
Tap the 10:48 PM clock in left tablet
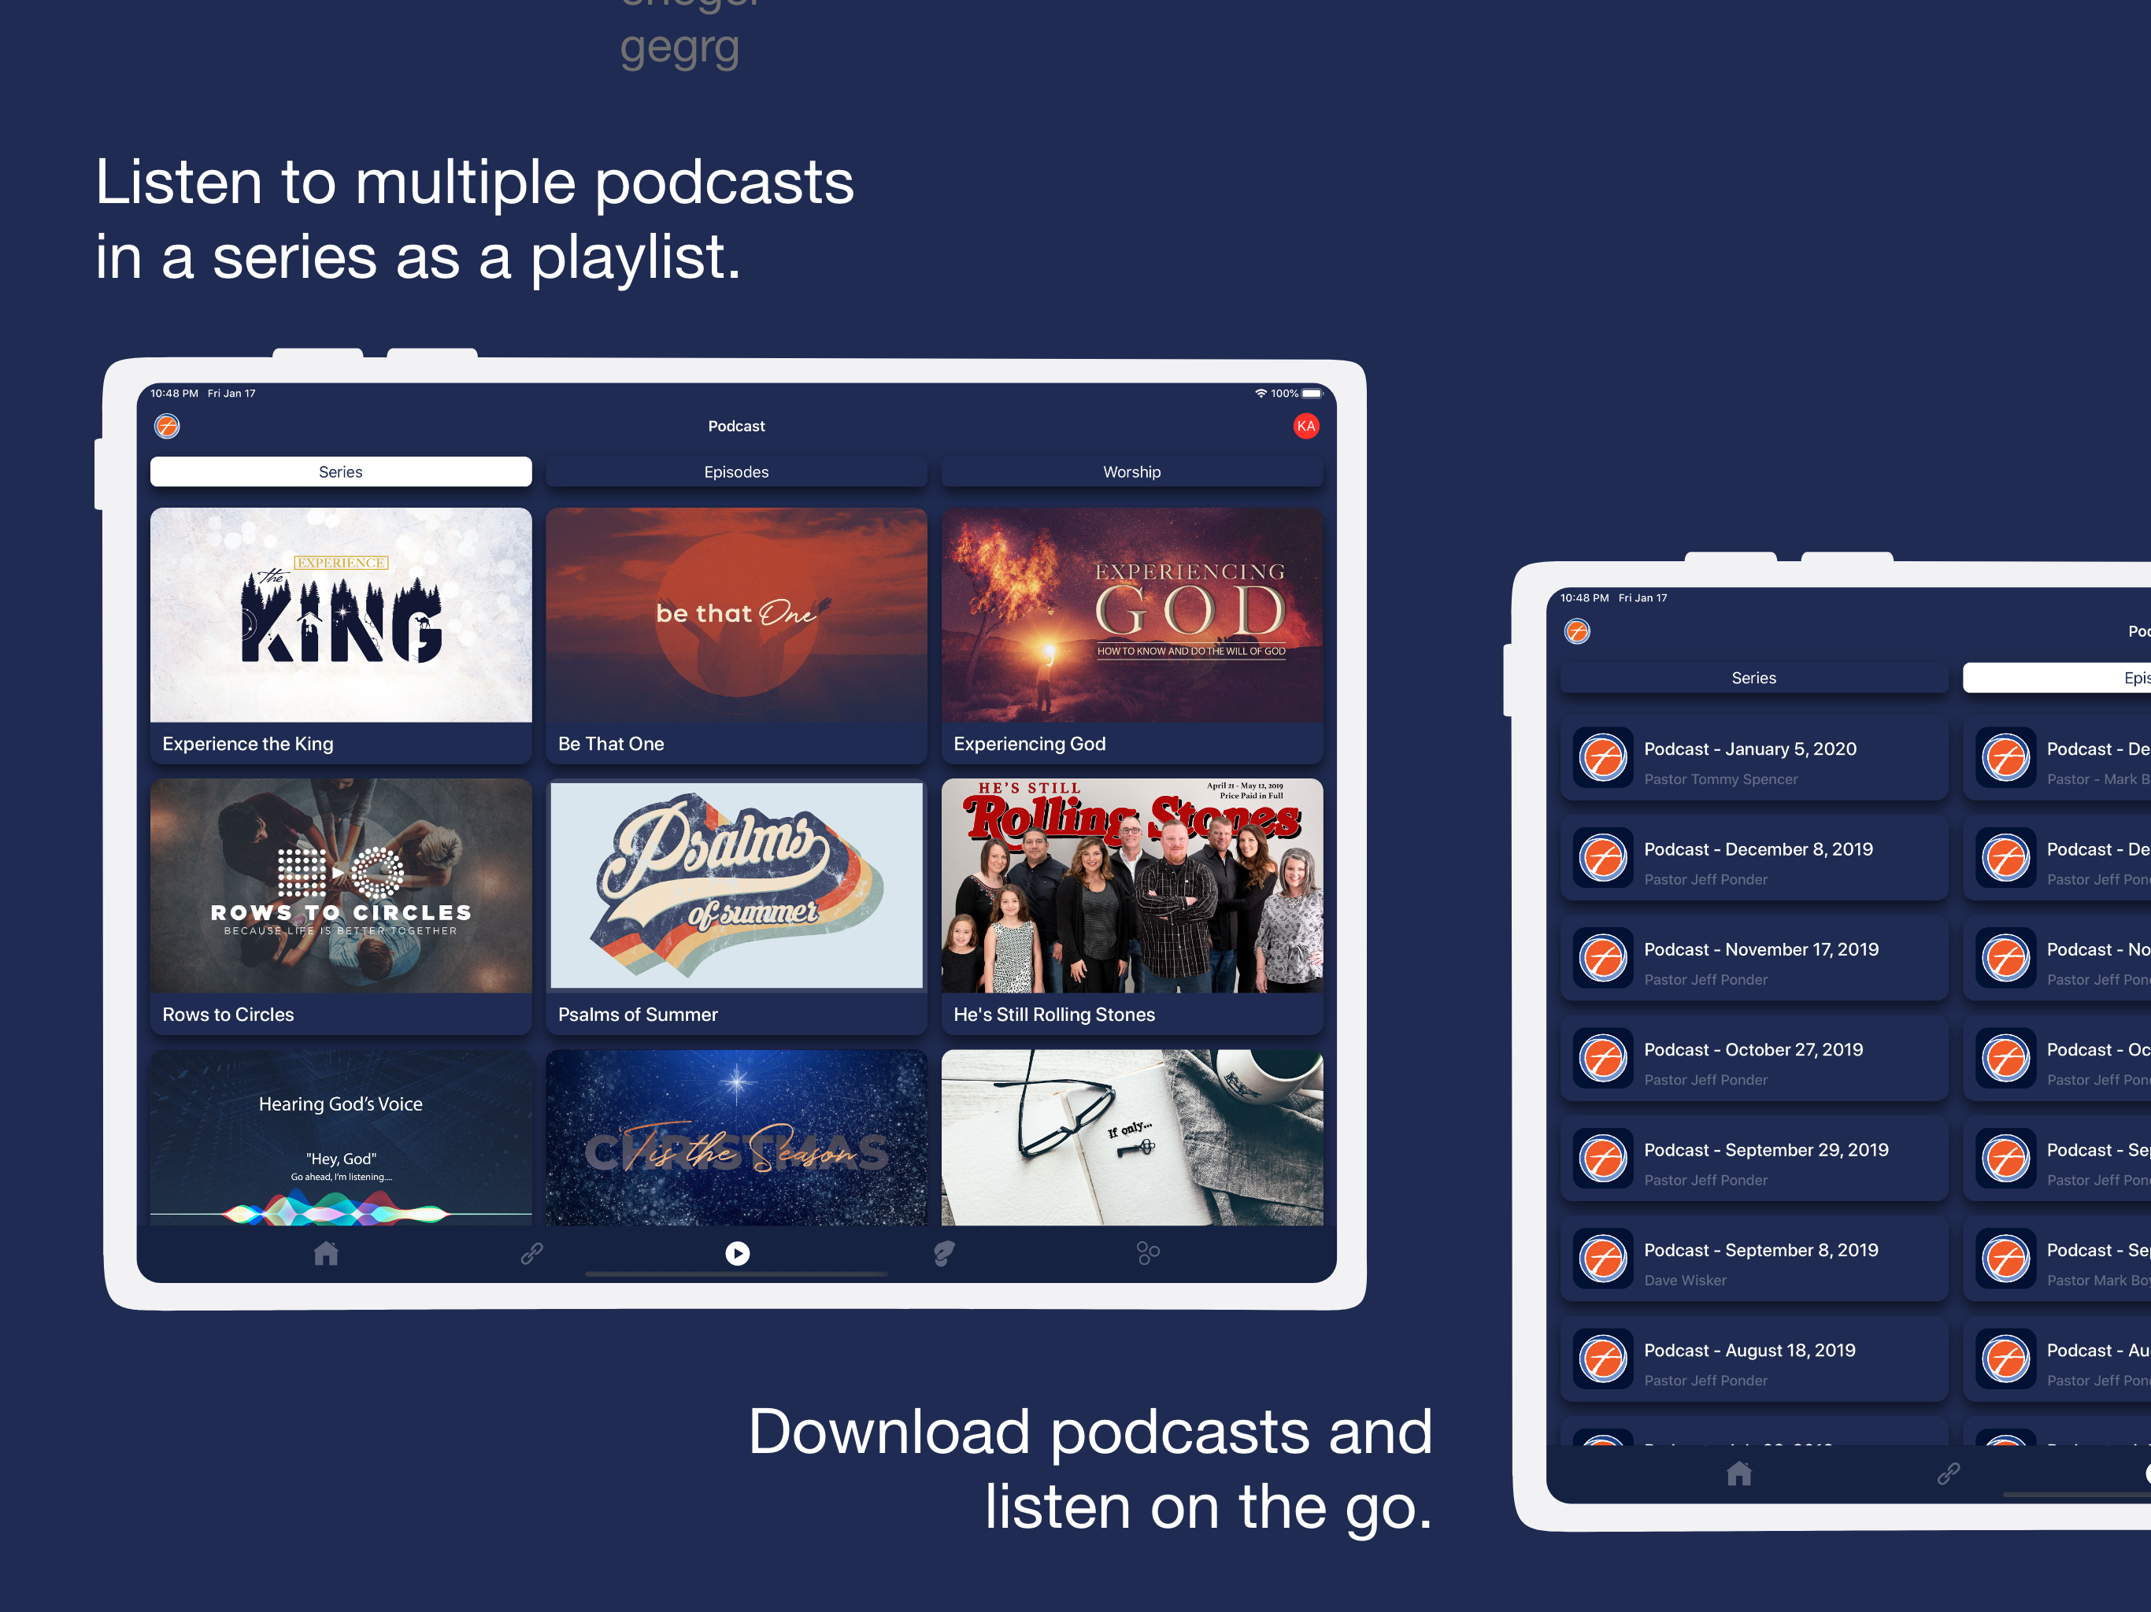coord(174,394)
